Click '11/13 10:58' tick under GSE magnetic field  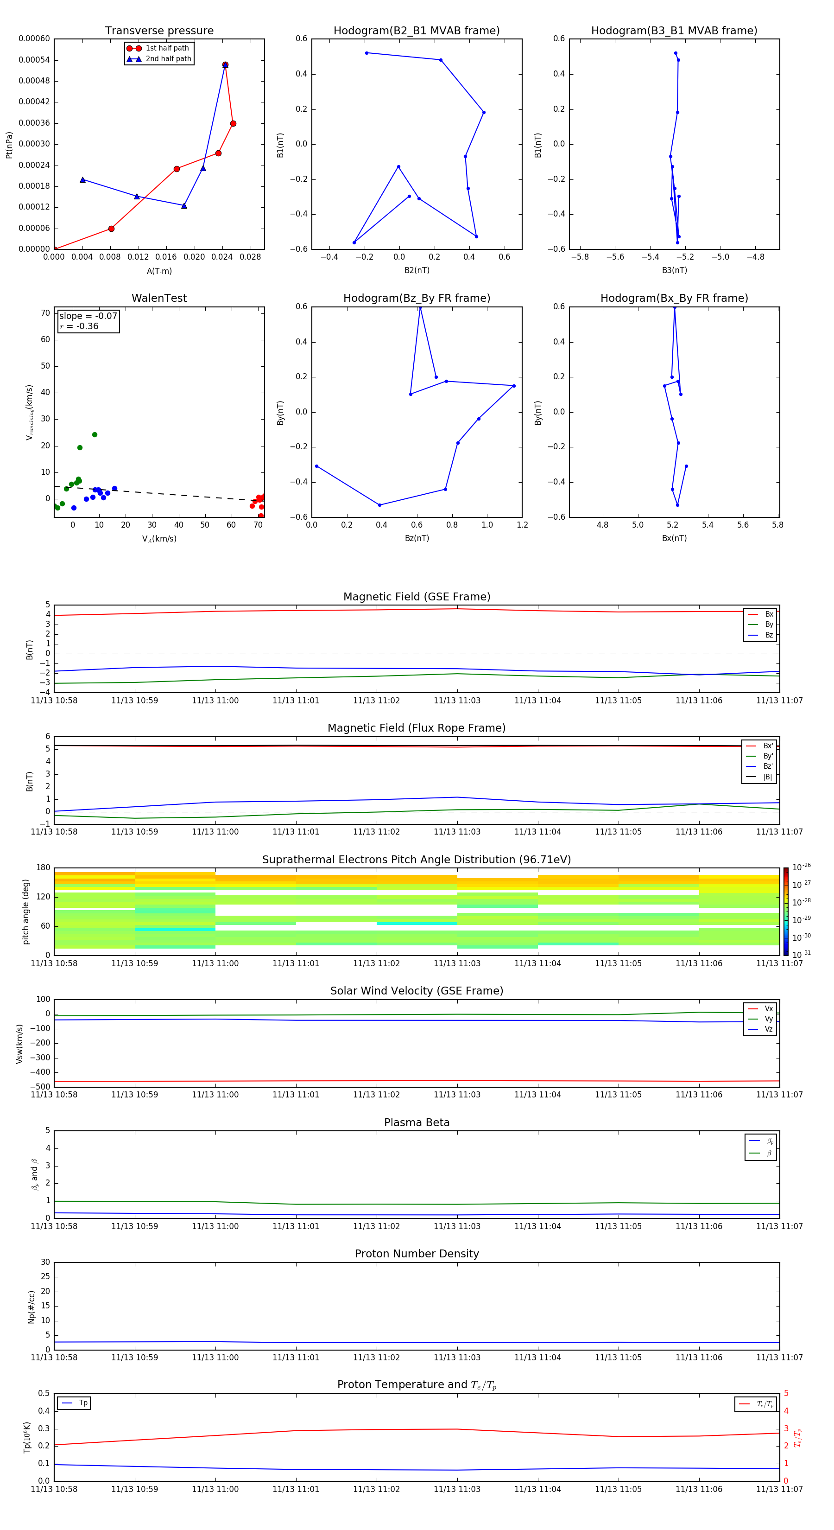point(54,701)
